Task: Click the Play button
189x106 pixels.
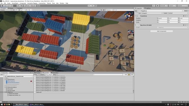Action: (89, 6)
